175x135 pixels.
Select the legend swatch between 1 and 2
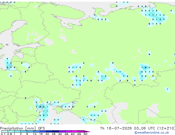point(17,131)
